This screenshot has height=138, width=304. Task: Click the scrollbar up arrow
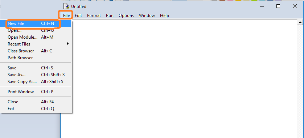tap(300, 22)
